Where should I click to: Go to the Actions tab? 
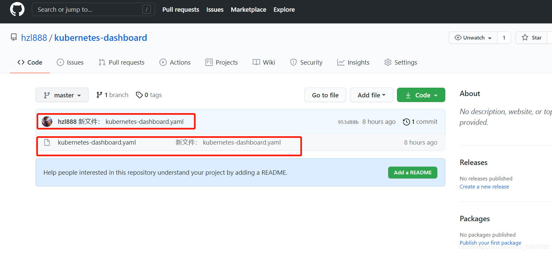pyautogui.click(x=175, y=62)
